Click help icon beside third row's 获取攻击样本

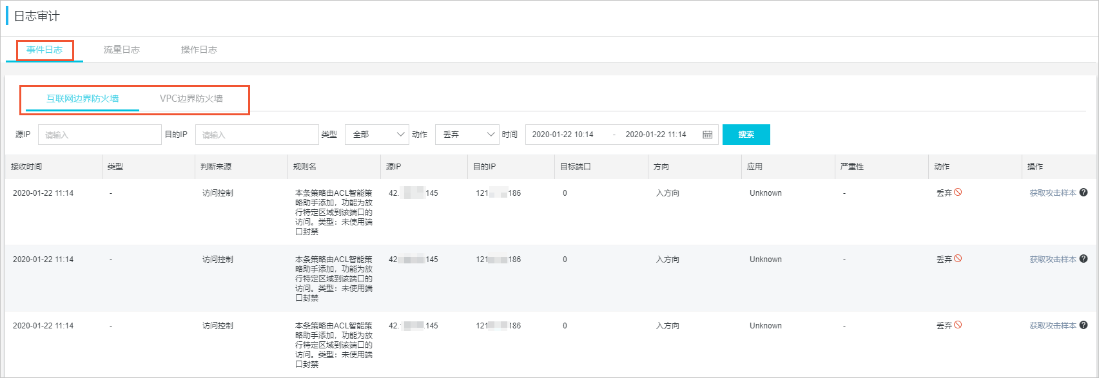(1084, 325)
